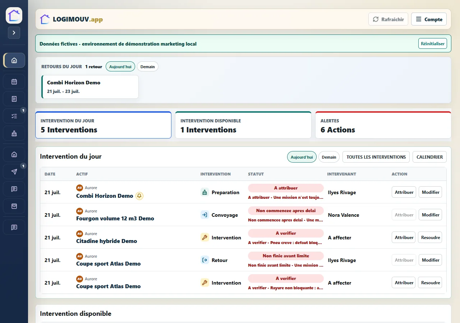
Task: Click the 'Non commencee apres delai' status badge
Action: [286, 211]
